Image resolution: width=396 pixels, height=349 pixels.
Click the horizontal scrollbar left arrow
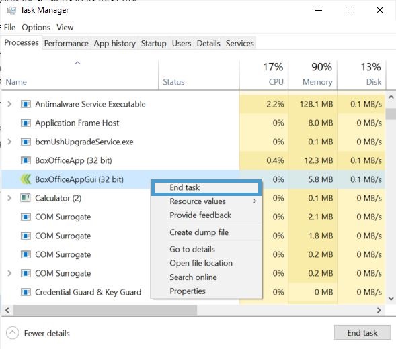click(7, 310)
